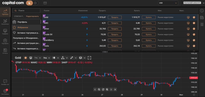The image size is (205, 97).
Task: Open the 1 ч. timeframe dropdown
Action: [x=38, y=58]
